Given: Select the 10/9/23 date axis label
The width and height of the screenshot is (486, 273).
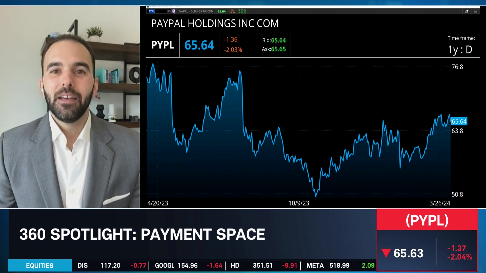Looking at the screenshot, I should [x=299, y=203].
